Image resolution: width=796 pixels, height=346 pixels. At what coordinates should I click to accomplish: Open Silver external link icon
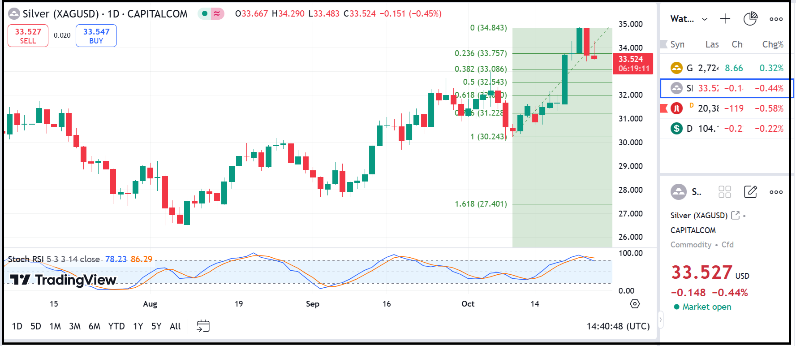click(735, 216)
